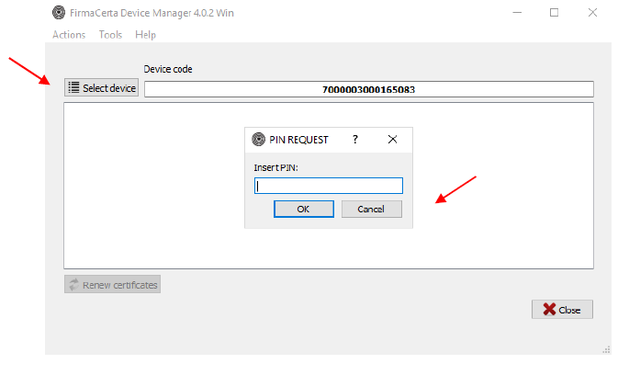
Task: Click the Device code field
Action: pos(368,89)
